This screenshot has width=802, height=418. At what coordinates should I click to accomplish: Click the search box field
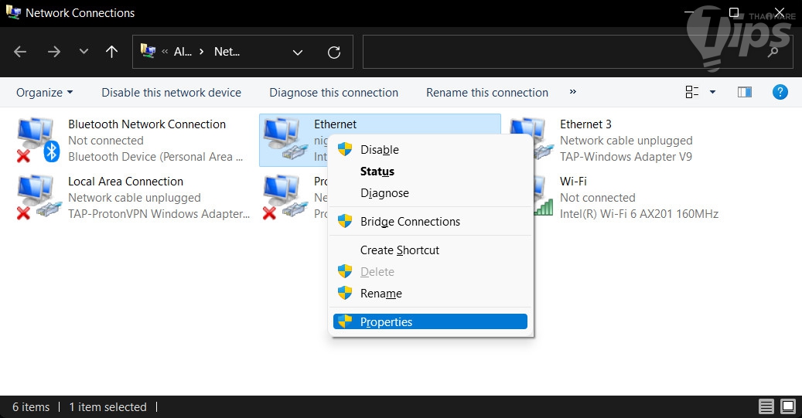565,52
